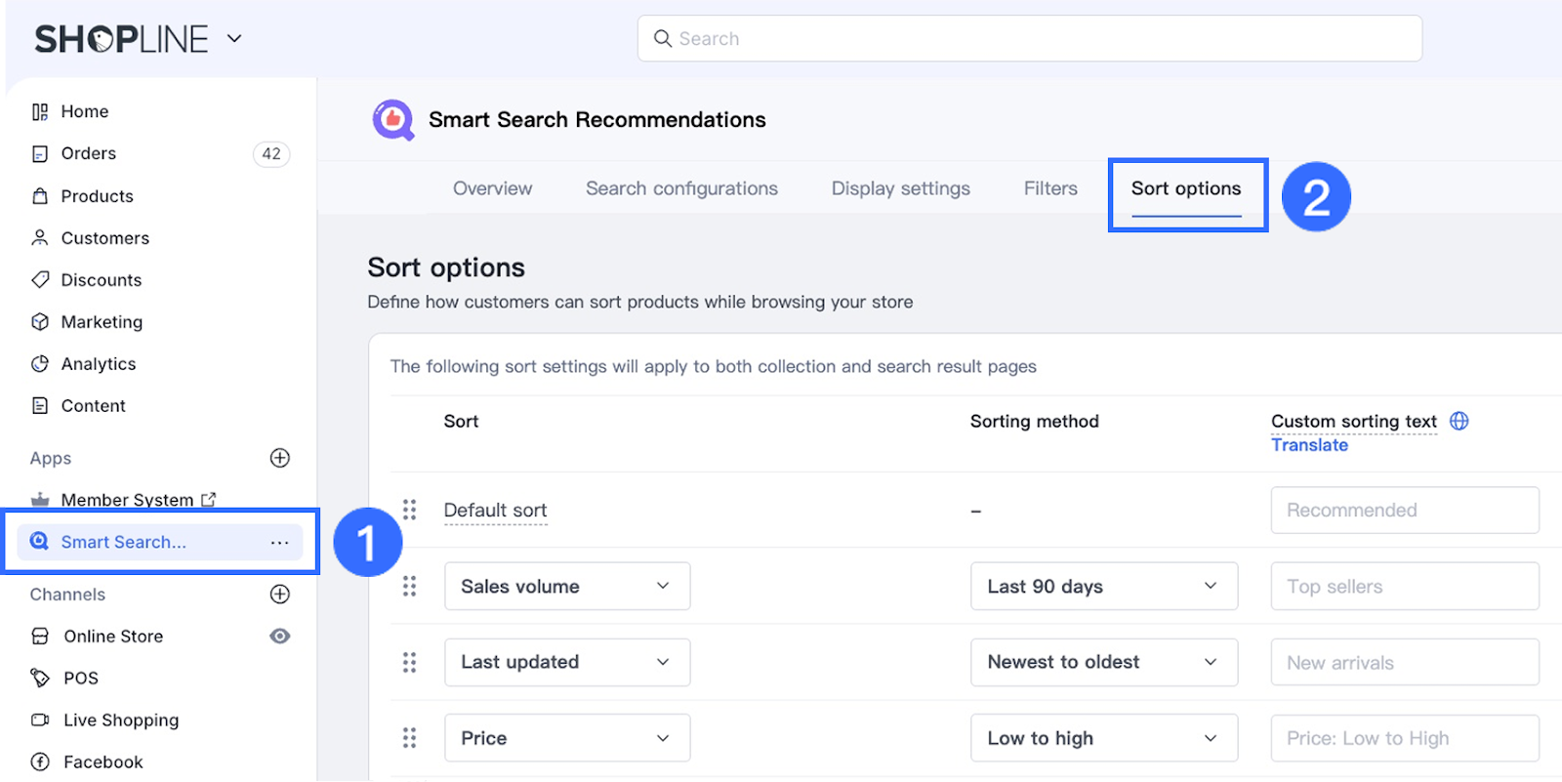Screen dimensions: 1562x782
Task: Click the Member System external link icon
Action: 209,500
